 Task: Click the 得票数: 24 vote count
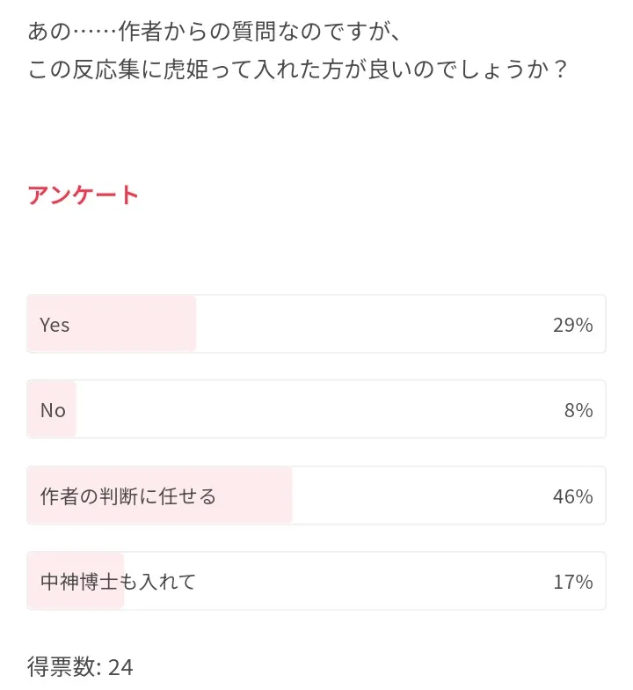[80, 667]
